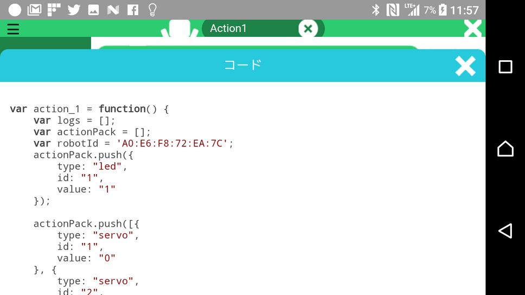This screenshot has width=525, height=295.
Task: Close the コード code dialog
Action: coord(465,66)
